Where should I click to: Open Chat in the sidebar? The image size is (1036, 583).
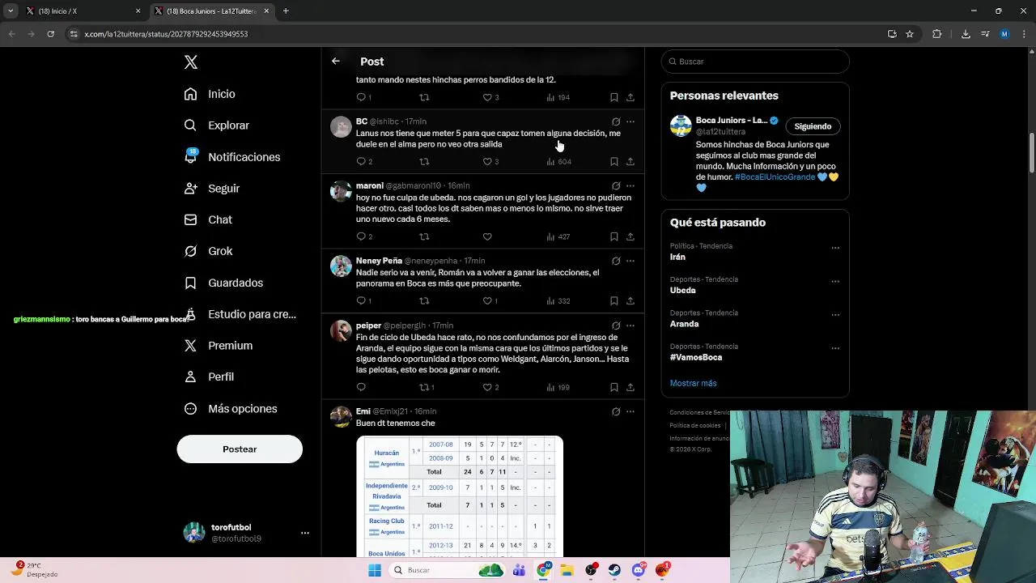click(208, 219)
